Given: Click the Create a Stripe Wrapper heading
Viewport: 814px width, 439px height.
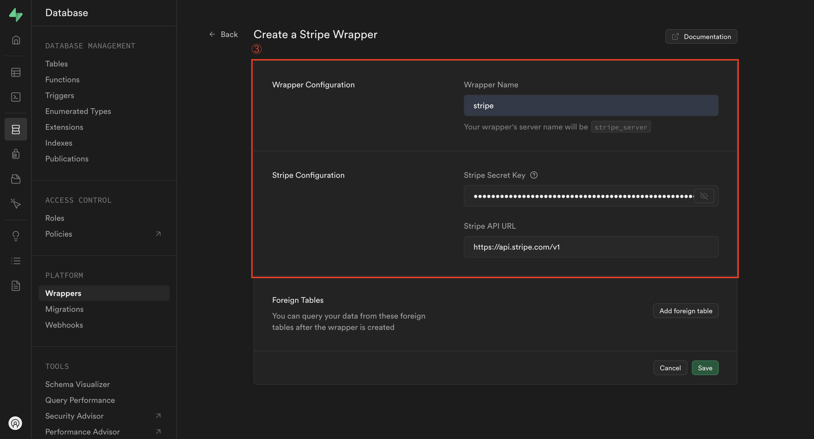Looking at the screenshot, I should (x=315, y=34).
